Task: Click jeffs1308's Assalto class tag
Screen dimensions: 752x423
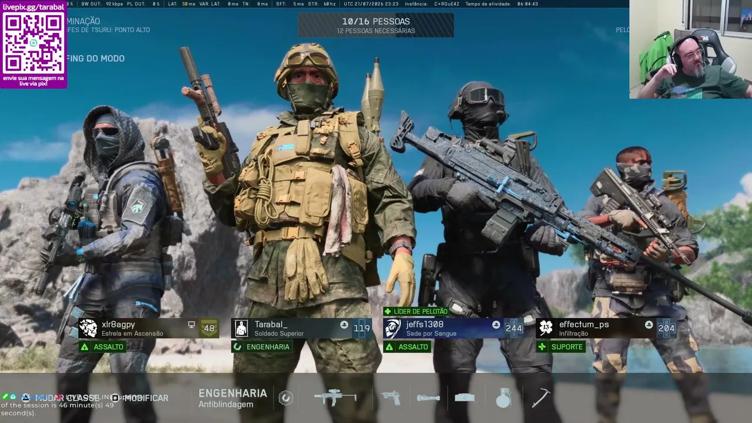Action: [408, 347]
